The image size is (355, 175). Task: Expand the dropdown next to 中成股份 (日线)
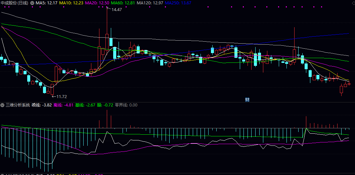(x=32, y=3)
